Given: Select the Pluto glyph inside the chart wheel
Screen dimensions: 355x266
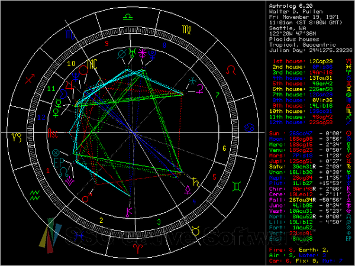Looking at the screenshot, I should tap(152, 55).
